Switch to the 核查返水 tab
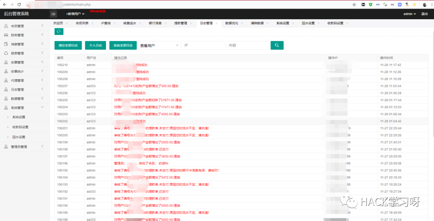Screen dimensions: 434x221 [x=129, y=24]
